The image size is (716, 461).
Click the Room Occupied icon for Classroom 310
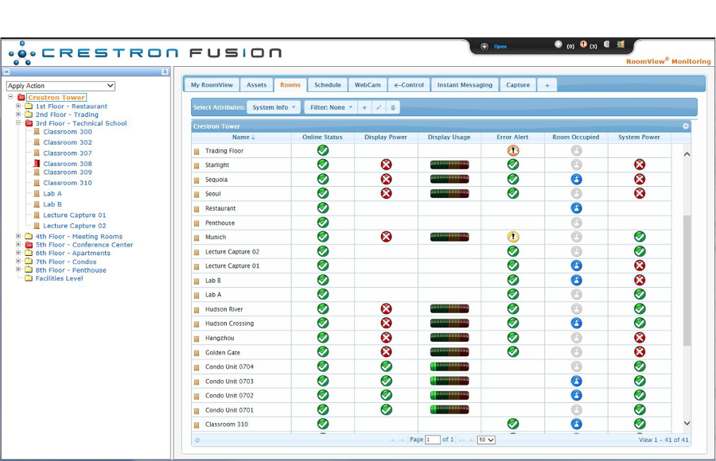(576, 424)
